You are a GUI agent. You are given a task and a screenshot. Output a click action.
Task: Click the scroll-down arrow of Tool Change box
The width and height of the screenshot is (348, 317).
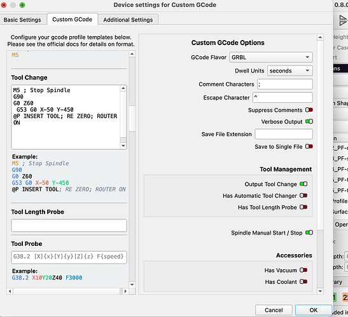pyautogui.click(x=123, y=145)
